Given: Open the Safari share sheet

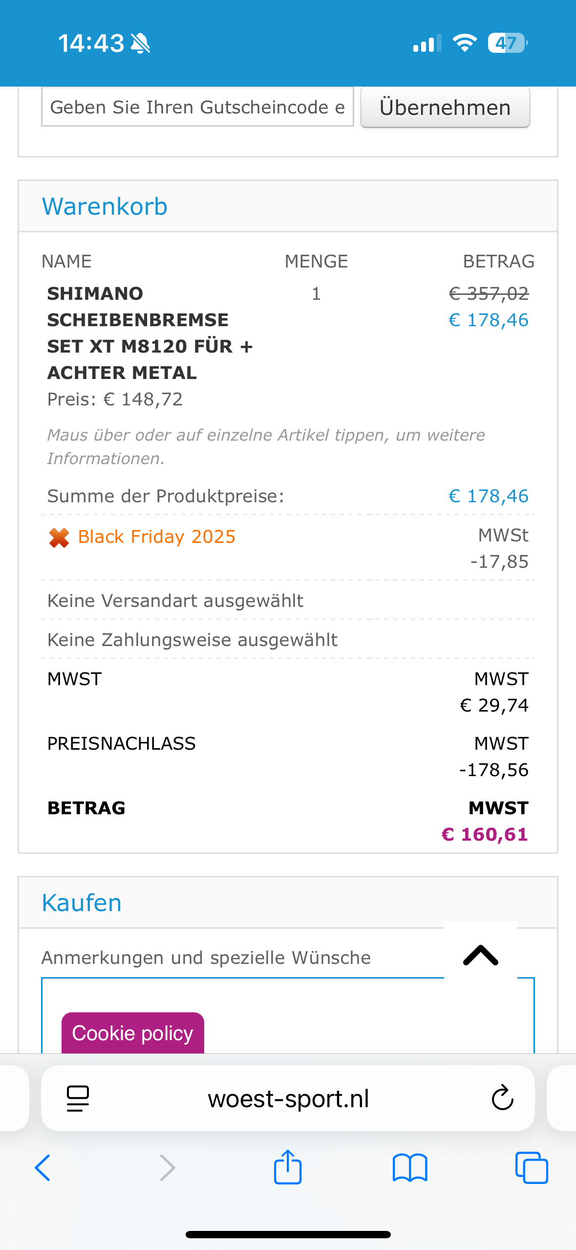Looking at the screenshot, I should [x=288, y=1167].
